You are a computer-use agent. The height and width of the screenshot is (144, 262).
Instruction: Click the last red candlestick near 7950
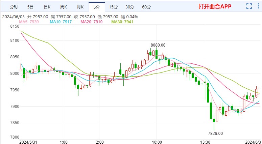(256, 93)
